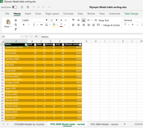Switch to SYD 2000 Medals - source sheet
This screenshot has width=143, height=130.
(x=104, y=124)
